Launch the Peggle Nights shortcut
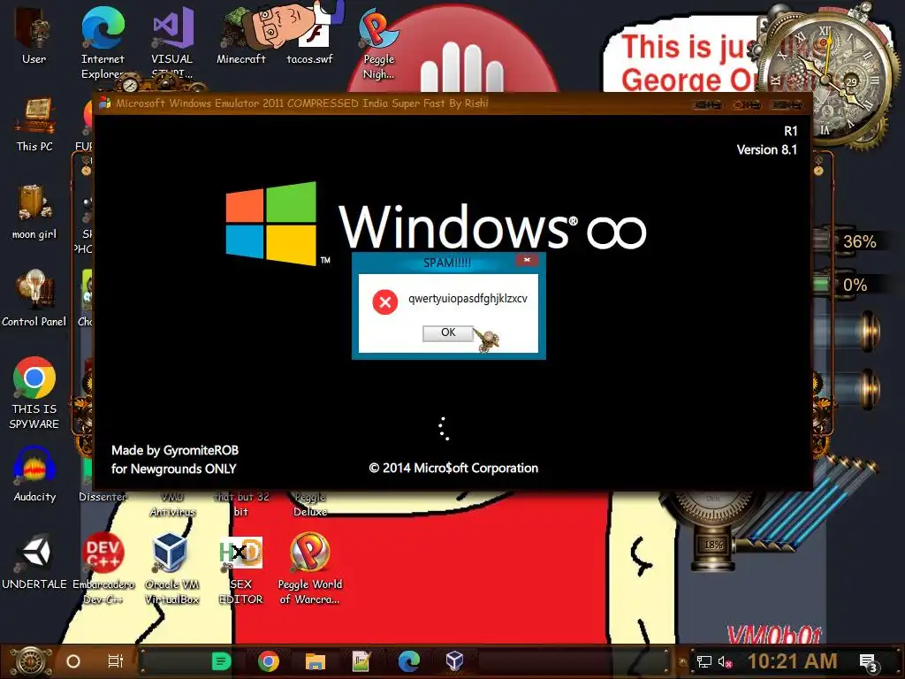 coord(378,45)
